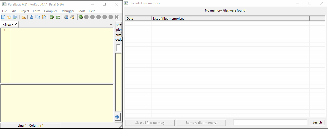328x129 pixels.
Task: Click the Date column header
Action: [x=138, y=18]
